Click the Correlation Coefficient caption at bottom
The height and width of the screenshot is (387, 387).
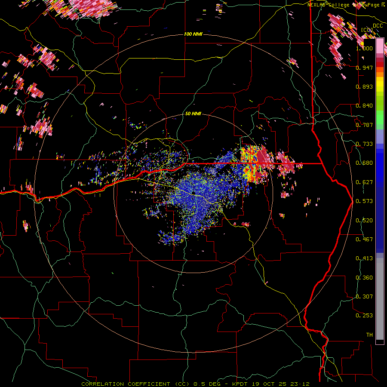(x=195, y=384)
